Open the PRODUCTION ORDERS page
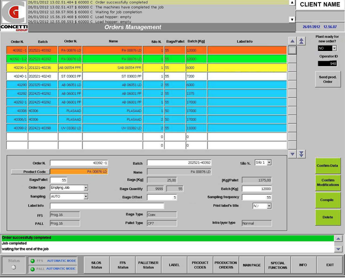This screenshot has height=278, width=345. click(226, 265)
